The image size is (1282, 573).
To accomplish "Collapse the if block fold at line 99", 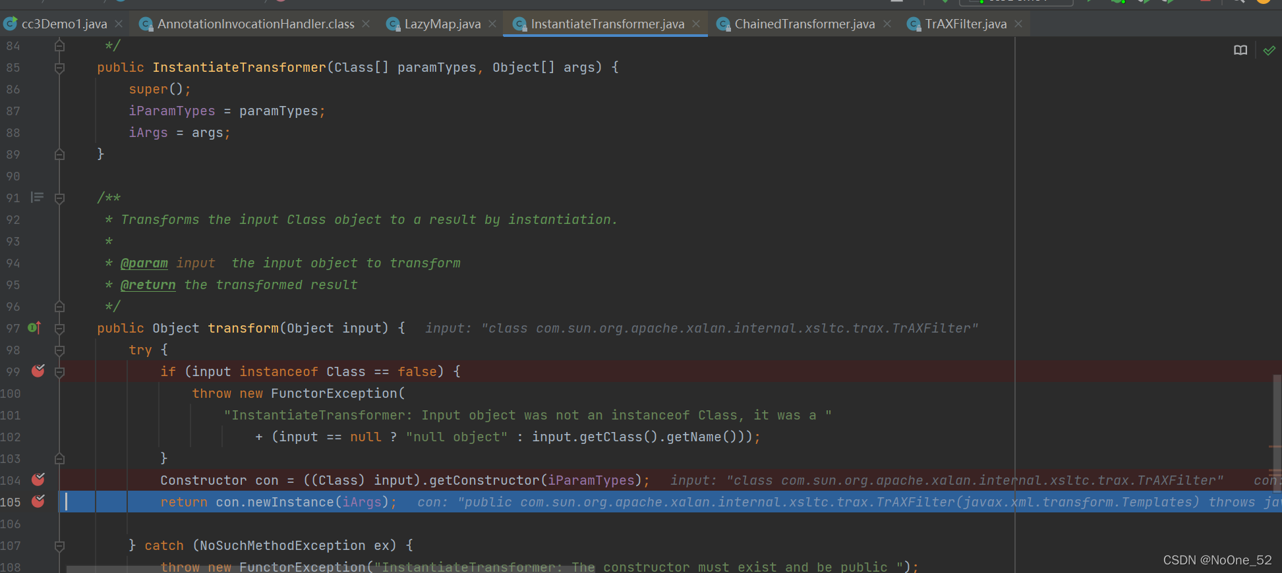I will click(59, 371).
